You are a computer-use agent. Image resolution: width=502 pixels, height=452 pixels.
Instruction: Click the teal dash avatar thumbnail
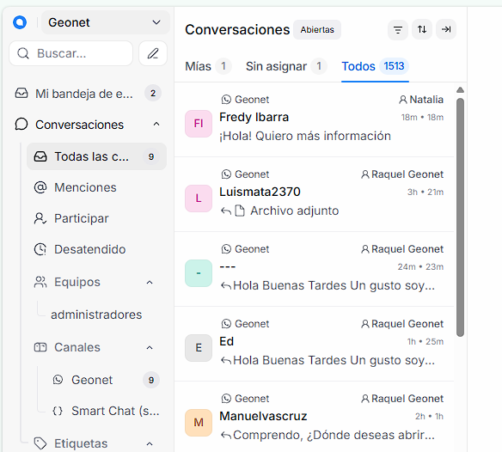coord(199,273)
